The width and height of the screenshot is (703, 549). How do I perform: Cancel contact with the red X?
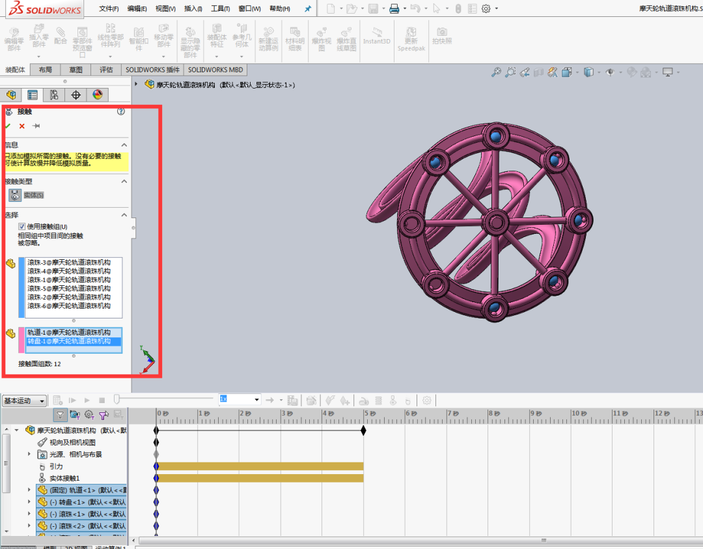[x=21, y=126]
